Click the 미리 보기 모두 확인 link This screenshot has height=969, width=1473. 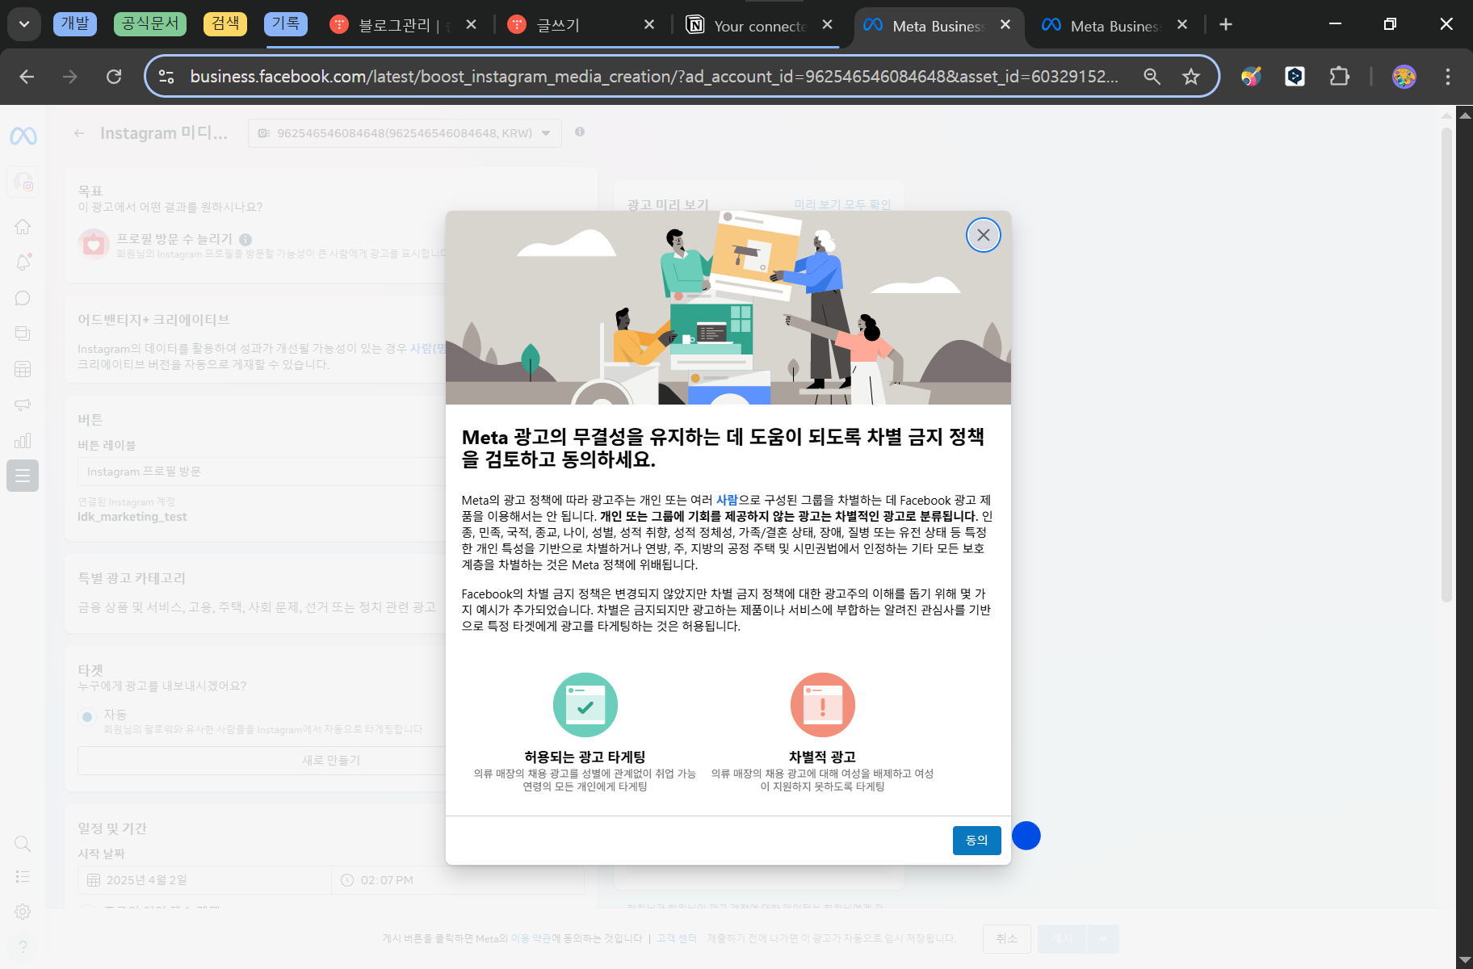click(842, 204)
